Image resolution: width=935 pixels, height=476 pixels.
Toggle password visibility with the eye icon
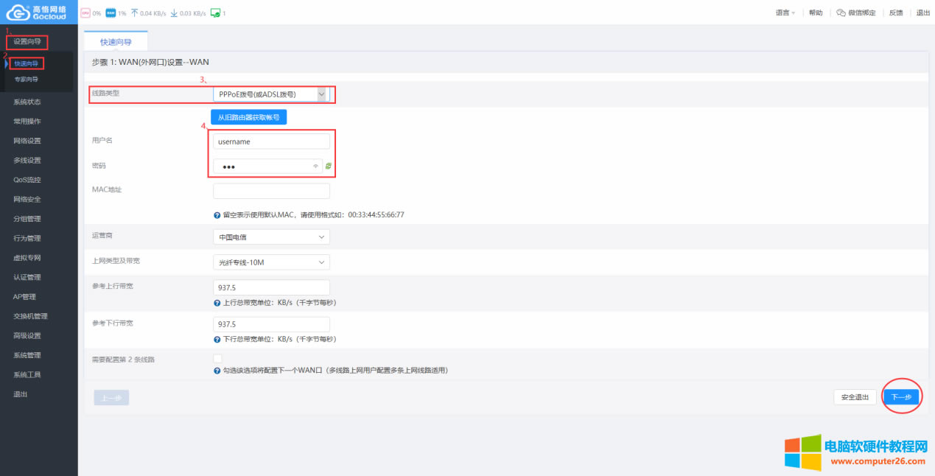click(x=316, y=165)
